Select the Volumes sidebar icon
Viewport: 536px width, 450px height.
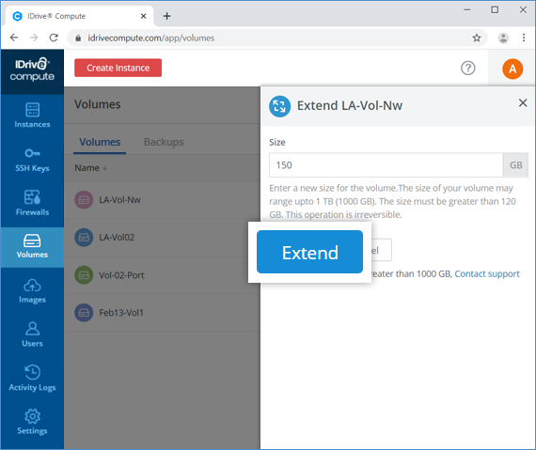coord(32,246)
